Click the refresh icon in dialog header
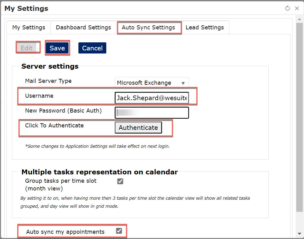 coord(288,8)
